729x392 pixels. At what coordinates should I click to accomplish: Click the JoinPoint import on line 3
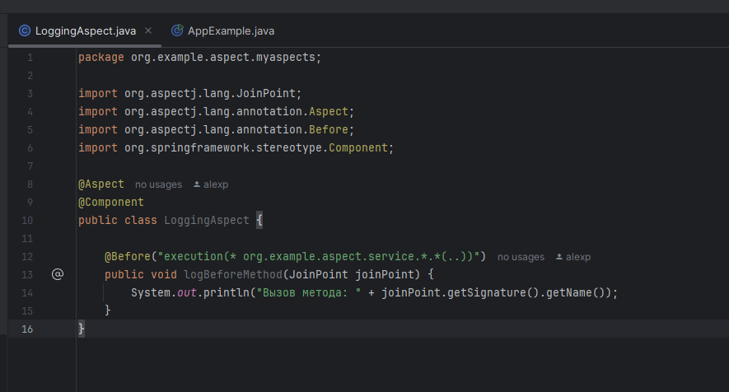point(266,93)
